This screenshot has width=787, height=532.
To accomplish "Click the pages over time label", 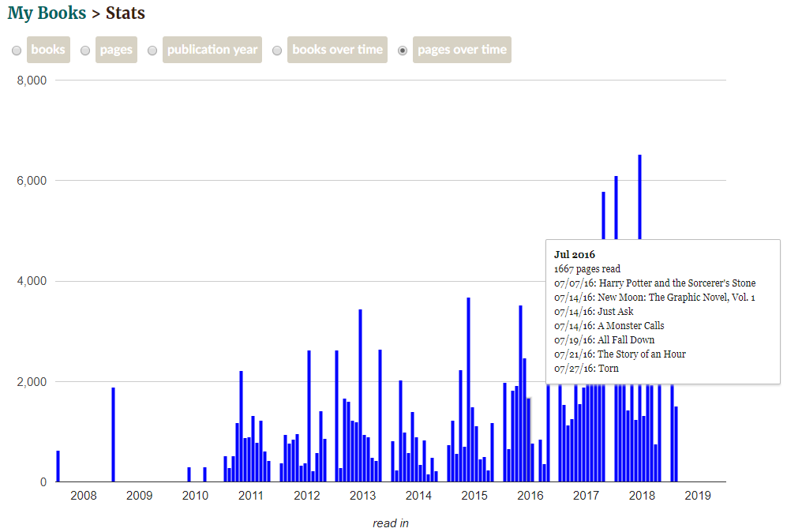I will pos(463,50).
